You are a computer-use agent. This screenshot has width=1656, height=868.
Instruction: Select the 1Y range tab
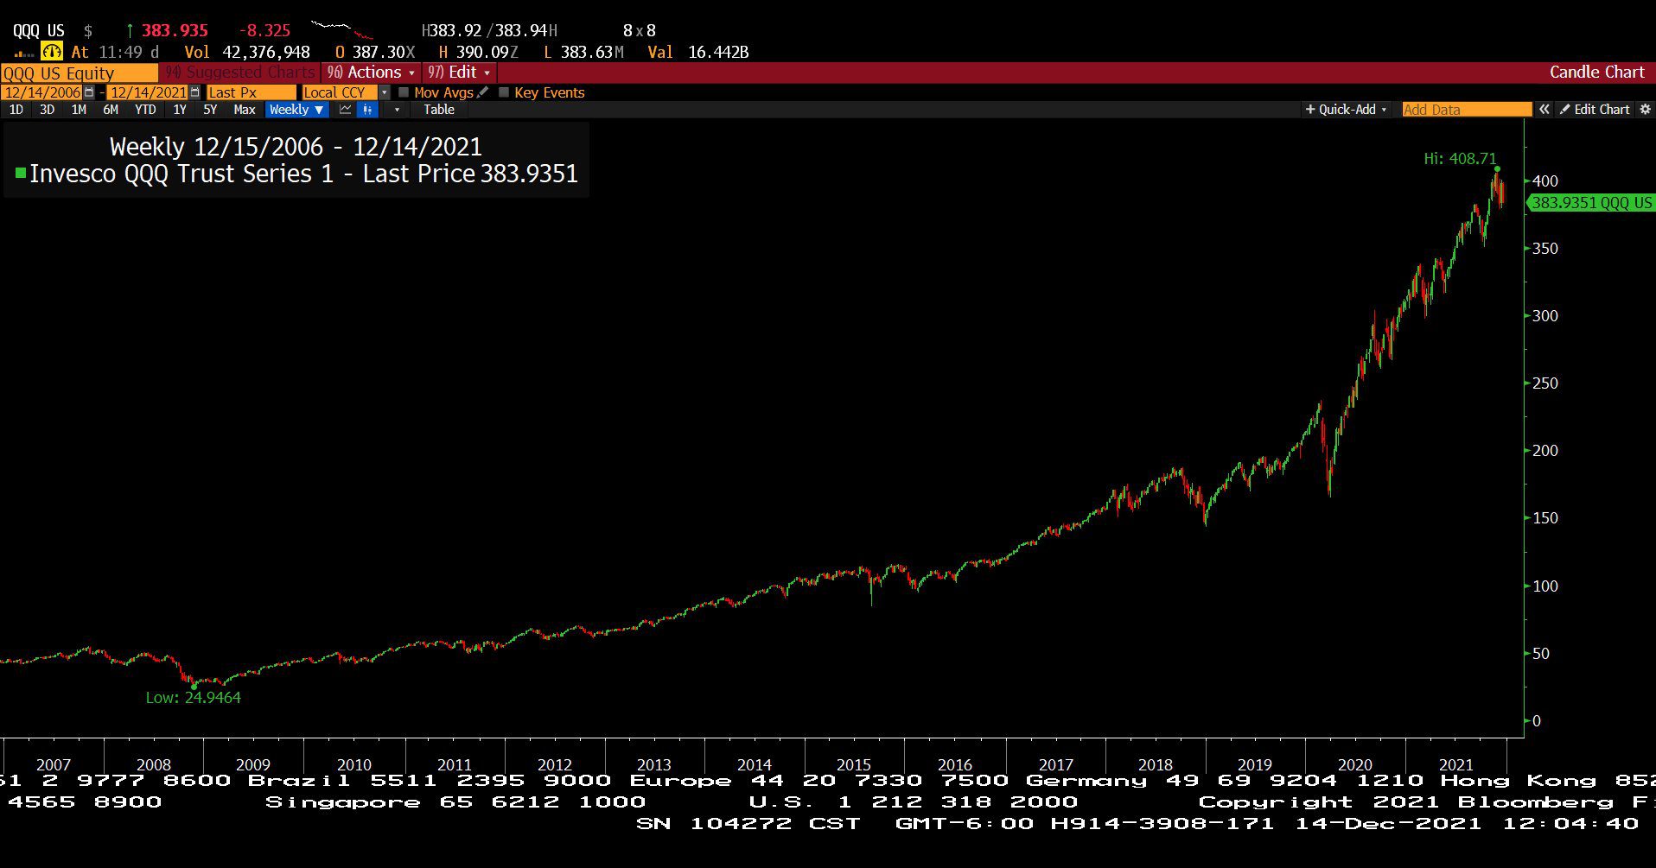[180, 110]
